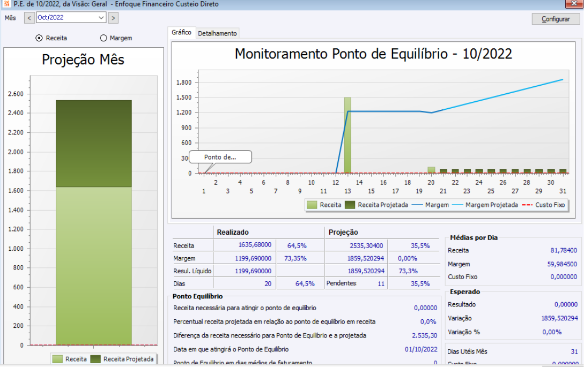Click the Receita realizado value 1635,68000
584x367 pixels.
pos(255,245)
